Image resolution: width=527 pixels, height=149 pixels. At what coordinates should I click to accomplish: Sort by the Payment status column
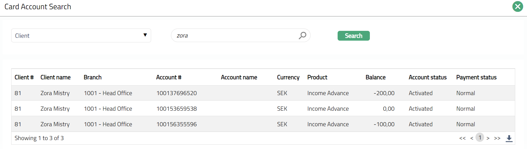point(476,77)
